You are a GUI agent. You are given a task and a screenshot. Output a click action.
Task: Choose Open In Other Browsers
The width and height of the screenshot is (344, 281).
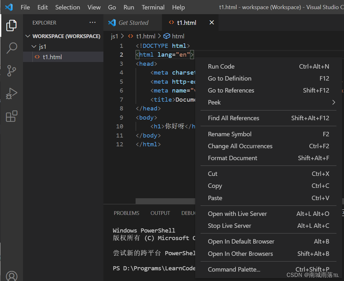(268, 254)
